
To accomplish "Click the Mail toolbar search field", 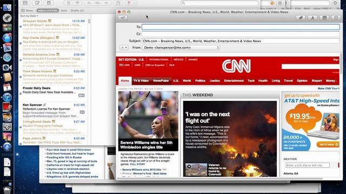I will pos(219,3).
